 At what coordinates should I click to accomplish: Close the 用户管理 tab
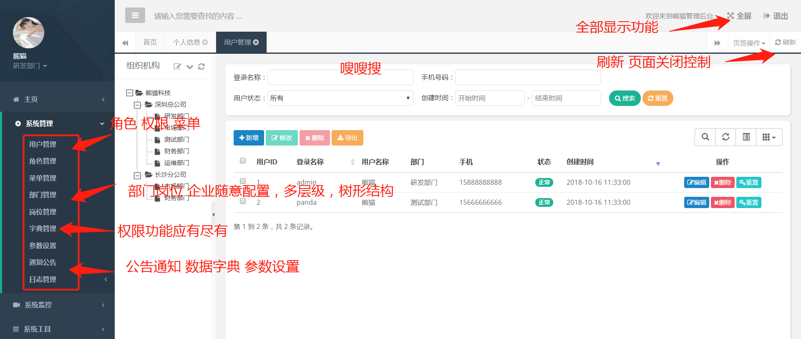256,42
